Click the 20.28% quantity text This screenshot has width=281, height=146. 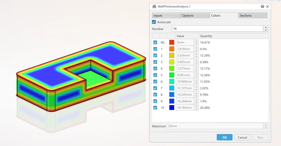click(x=205, y=107)
